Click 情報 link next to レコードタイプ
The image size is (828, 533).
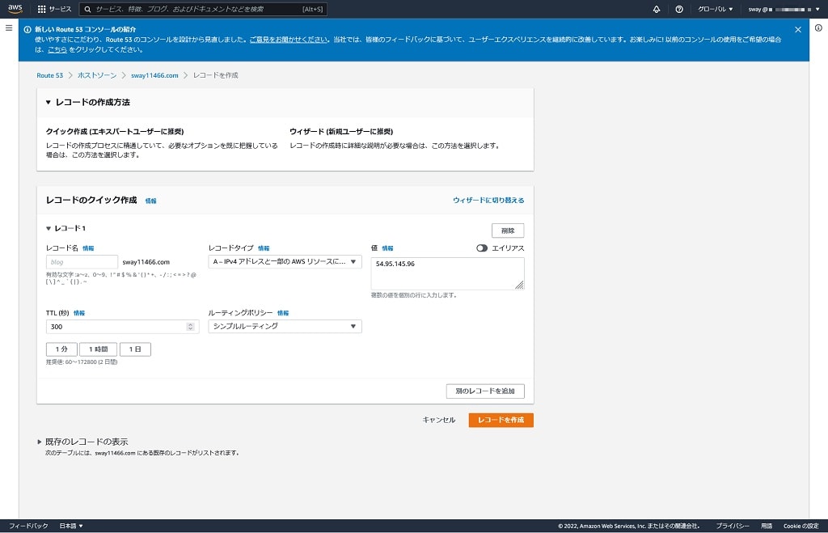pyautogui.click(x=264, y=248)
